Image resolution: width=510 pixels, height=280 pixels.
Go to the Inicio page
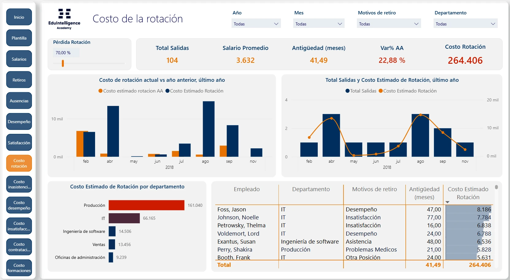click(19, 17)
